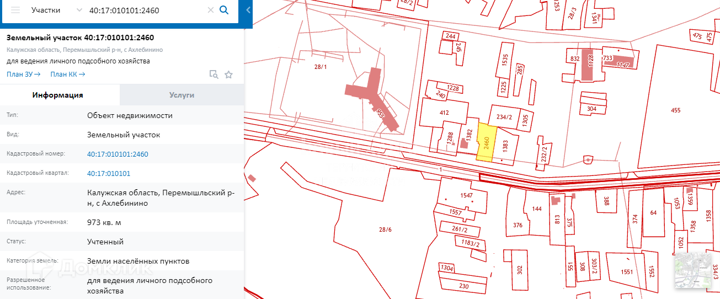Screen dimensions: 720x299
Task: Clear the search field with X
Action: (x=210, y=10)
